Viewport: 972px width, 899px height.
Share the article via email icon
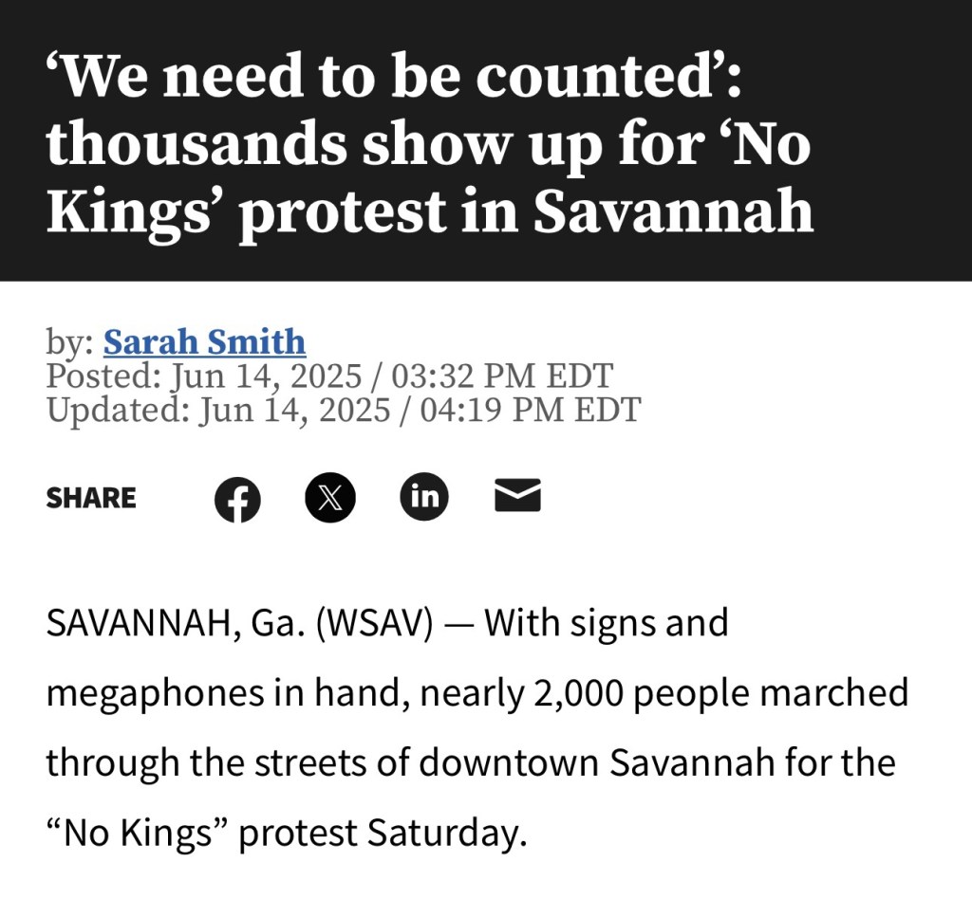517,496
